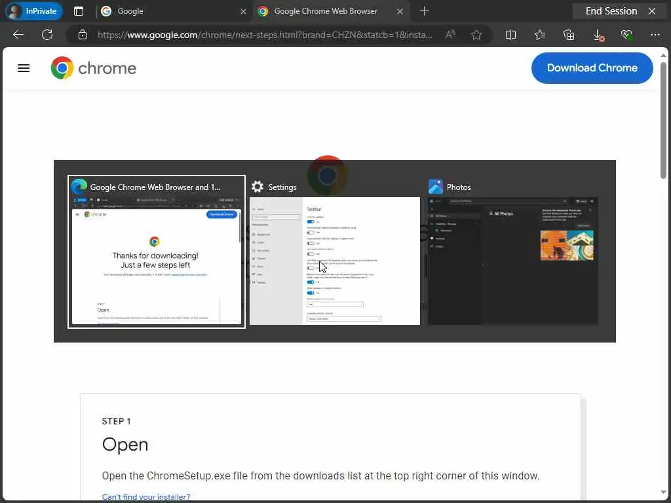The width and height of the screenshot is (671, 503).
Task: Click the page vertical scrollbar
Action: point(663,121)
